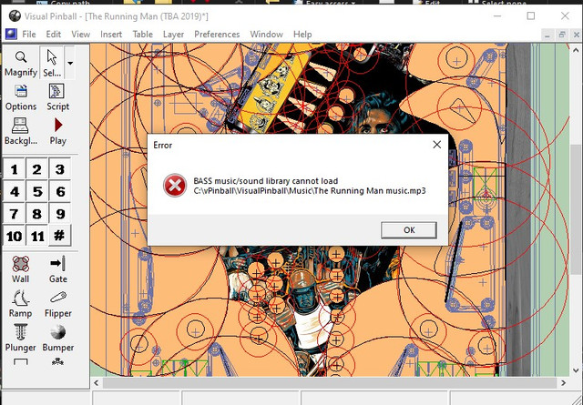583x405 pixels.
Task: Click the Visual Pinball title bar icon
Action: [15, 16]
